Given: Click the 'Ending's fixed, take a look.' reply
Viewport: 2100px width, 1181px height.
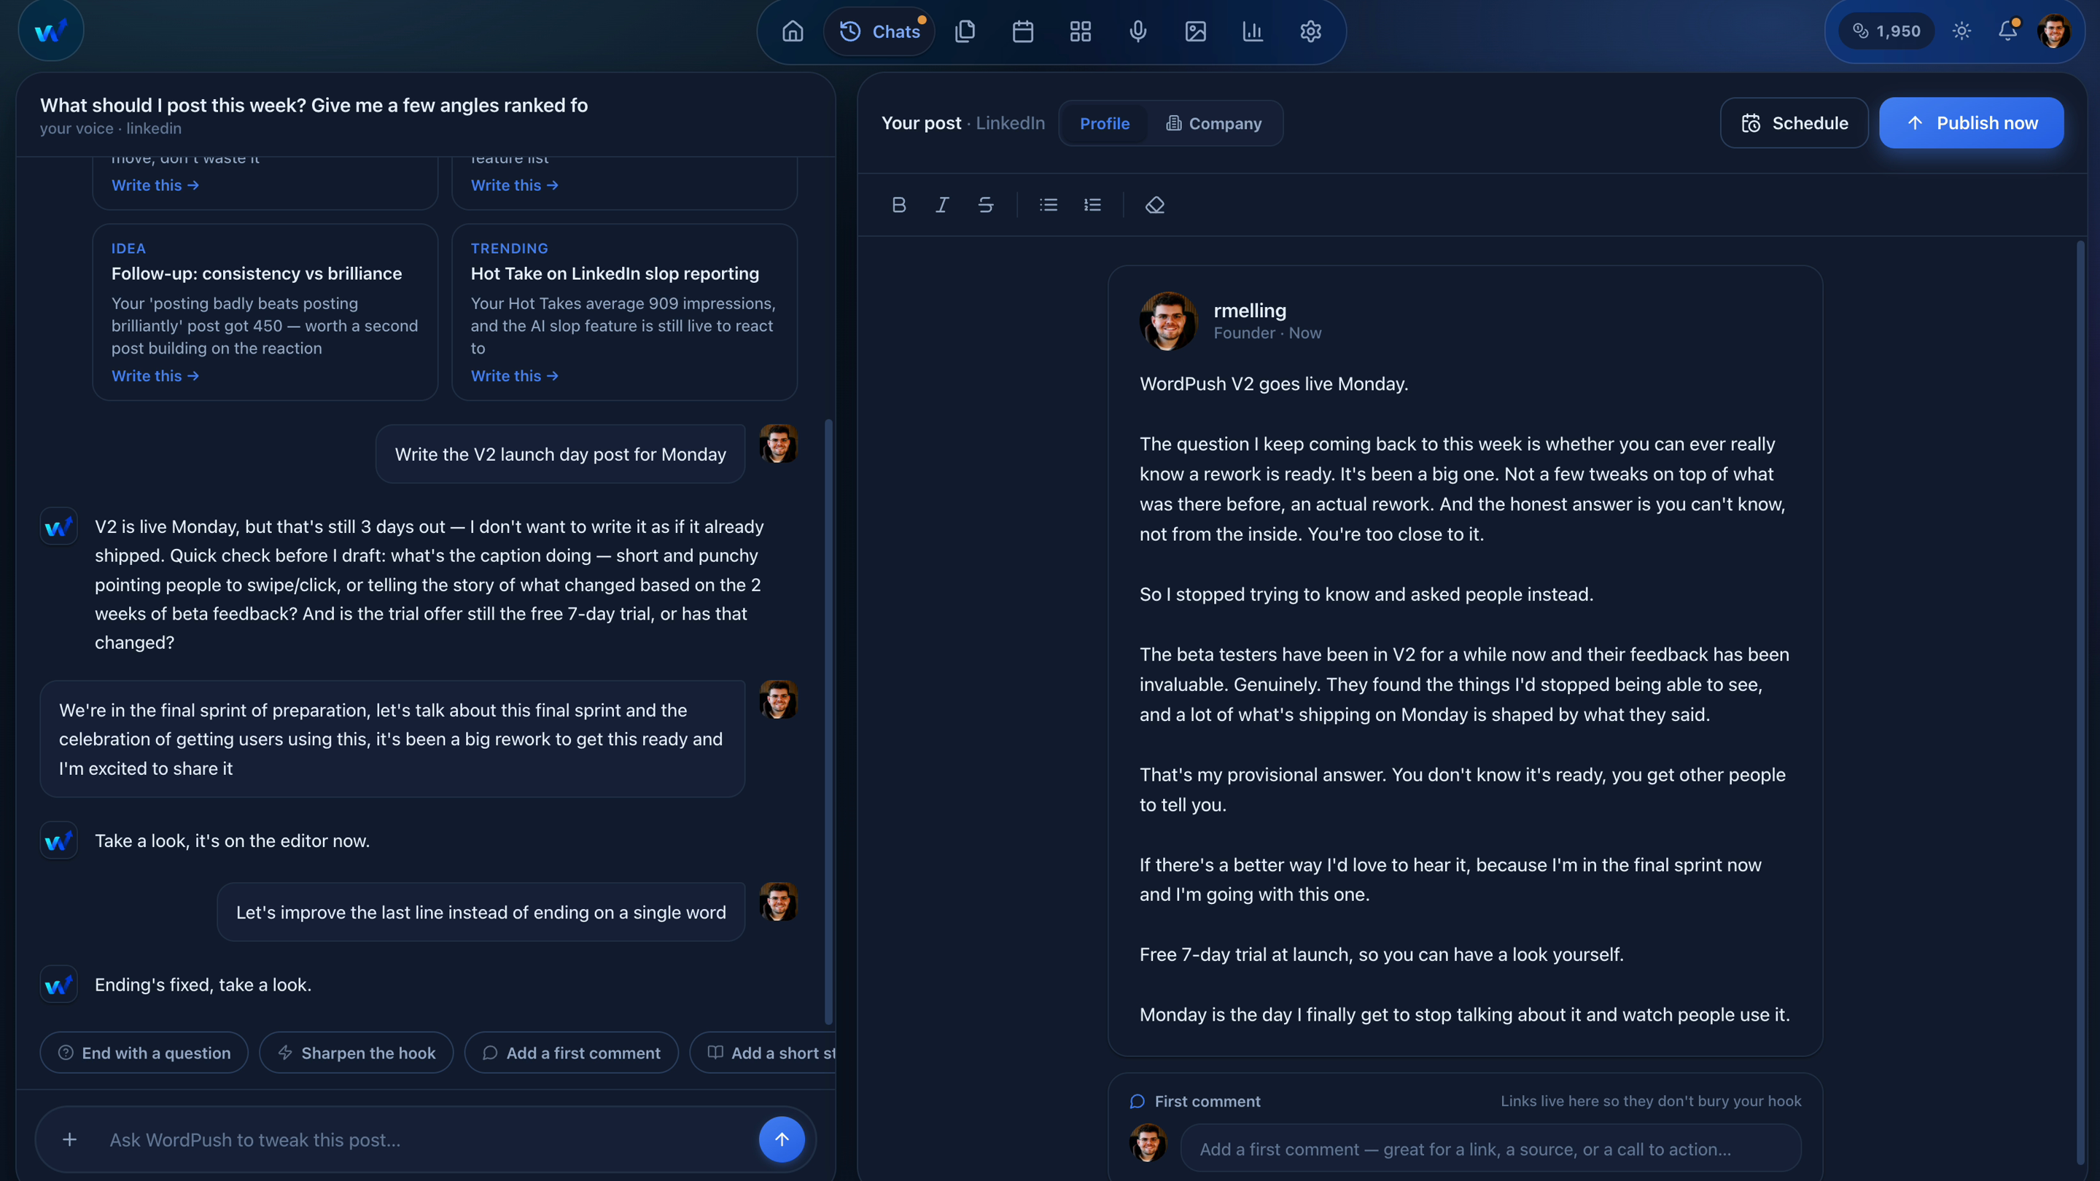Looking at the screenshot, I should coord(203,985).
